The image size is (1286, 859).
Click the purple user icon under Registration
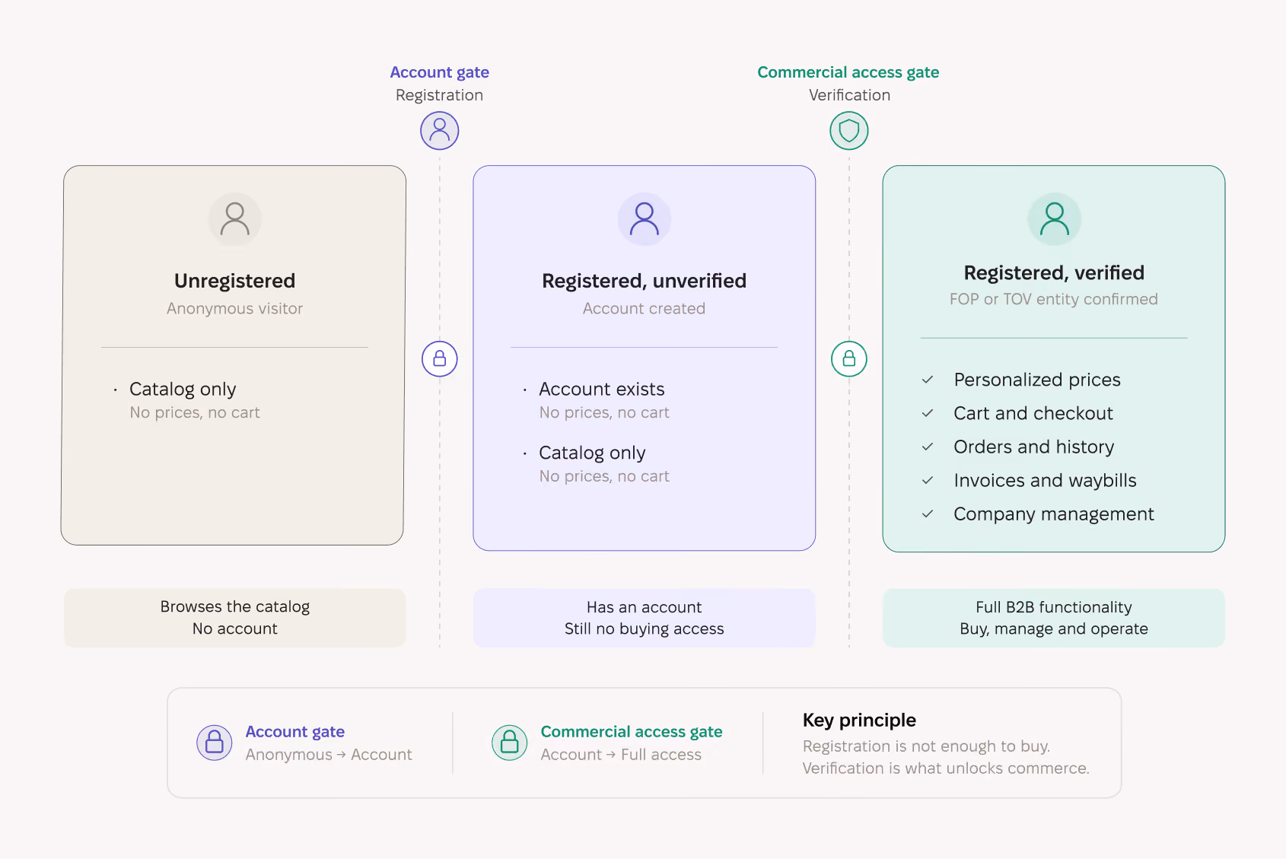(440, 131)
